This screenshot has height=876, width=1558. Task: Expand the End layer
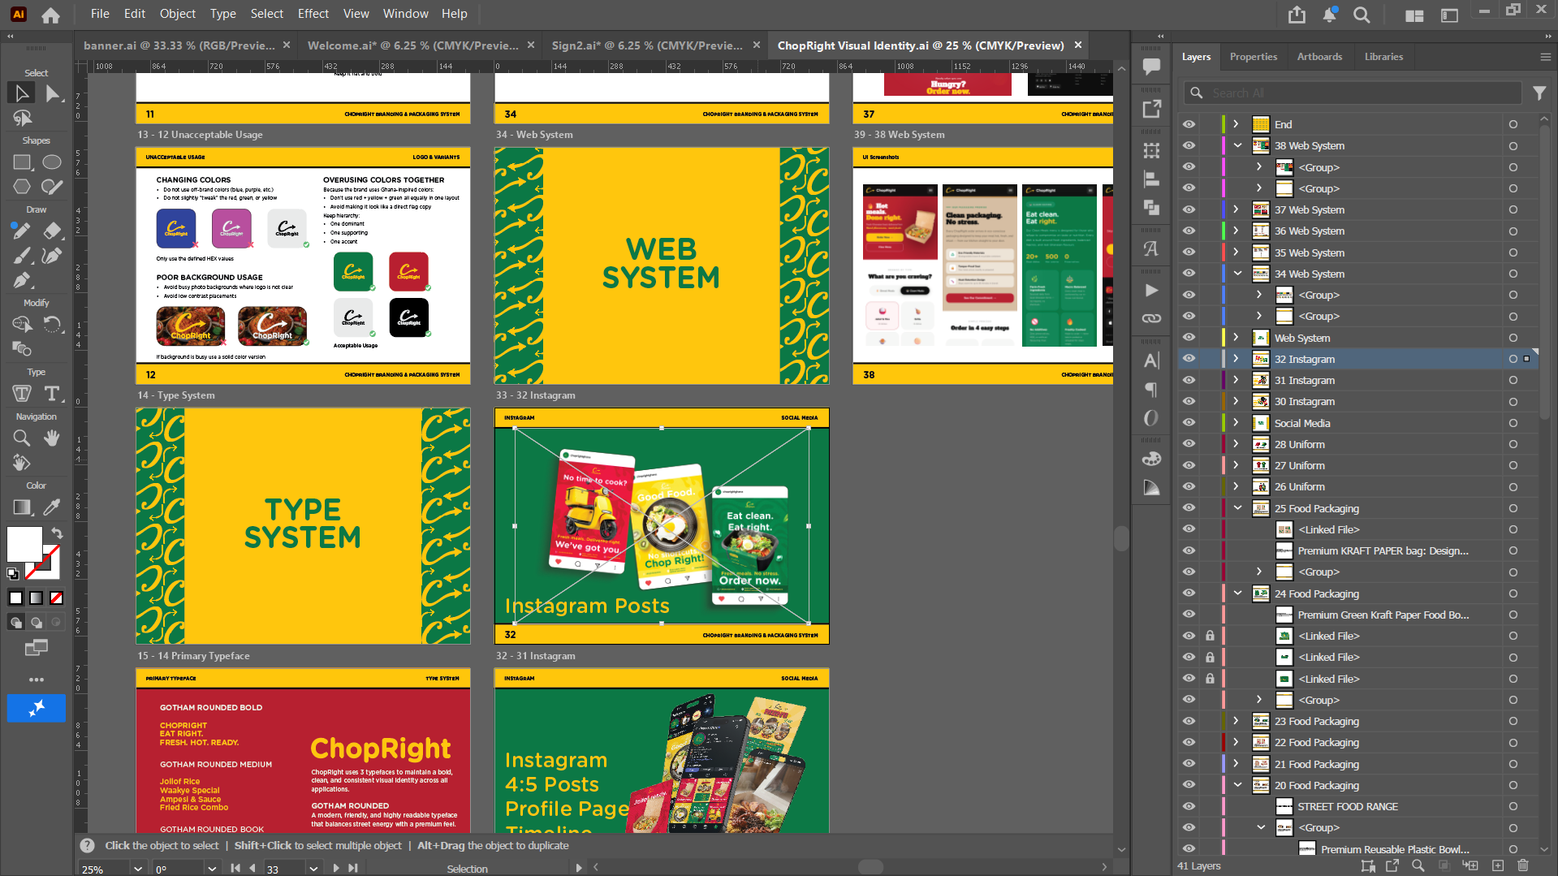pyautogui.click(x=1236, y=124)
